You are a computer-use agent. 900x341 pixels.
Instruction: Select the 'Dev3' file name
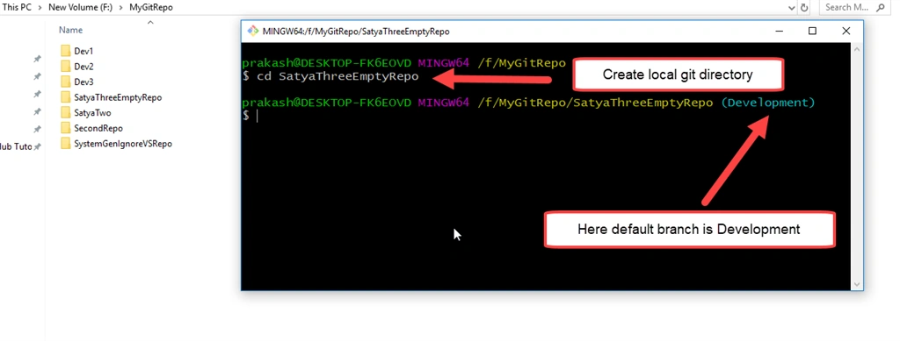(x=83, y=82)
